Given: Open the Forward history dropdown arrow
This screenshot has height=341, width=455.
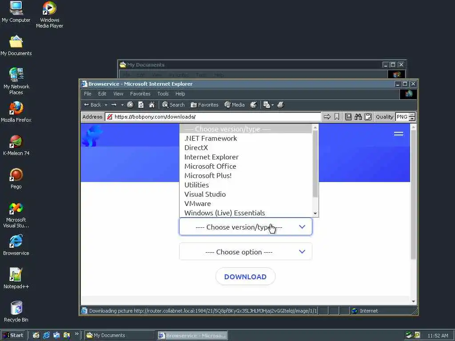Looking at the screenshot, I should coord(122,105).
